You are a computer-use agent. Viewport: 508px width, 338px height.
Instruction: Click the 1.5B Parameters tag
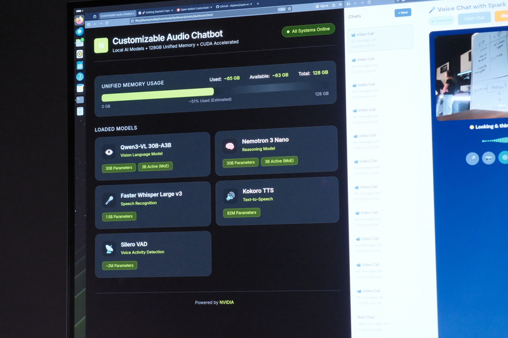click(119, 216)
